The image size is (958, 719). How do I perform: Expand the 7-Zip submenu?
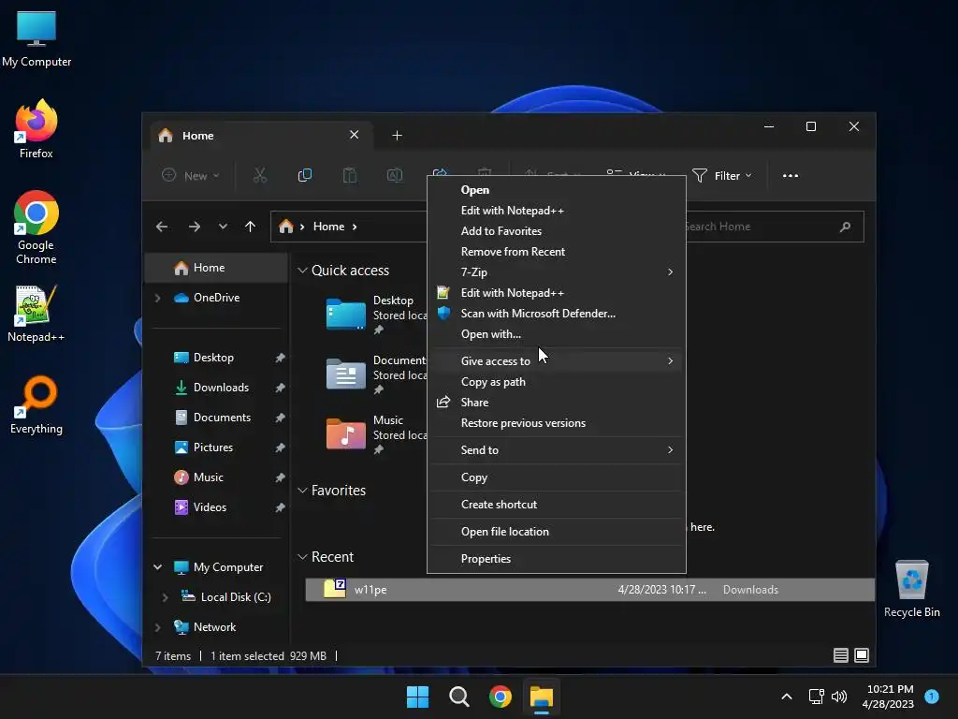(x=556, y=272)
